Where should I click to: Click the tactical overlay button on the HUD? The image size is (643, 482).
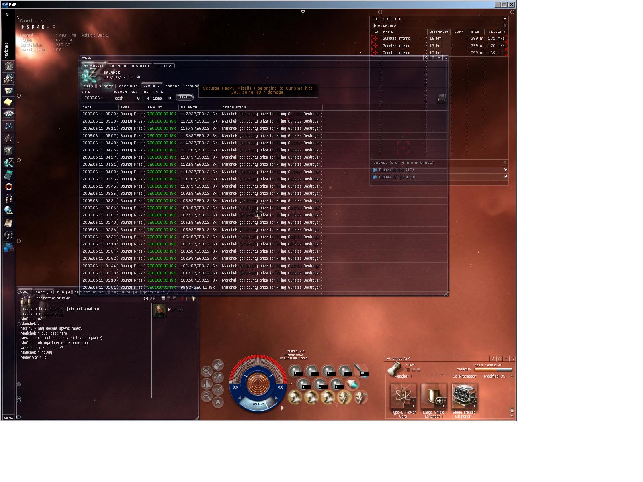click(218, 390)
